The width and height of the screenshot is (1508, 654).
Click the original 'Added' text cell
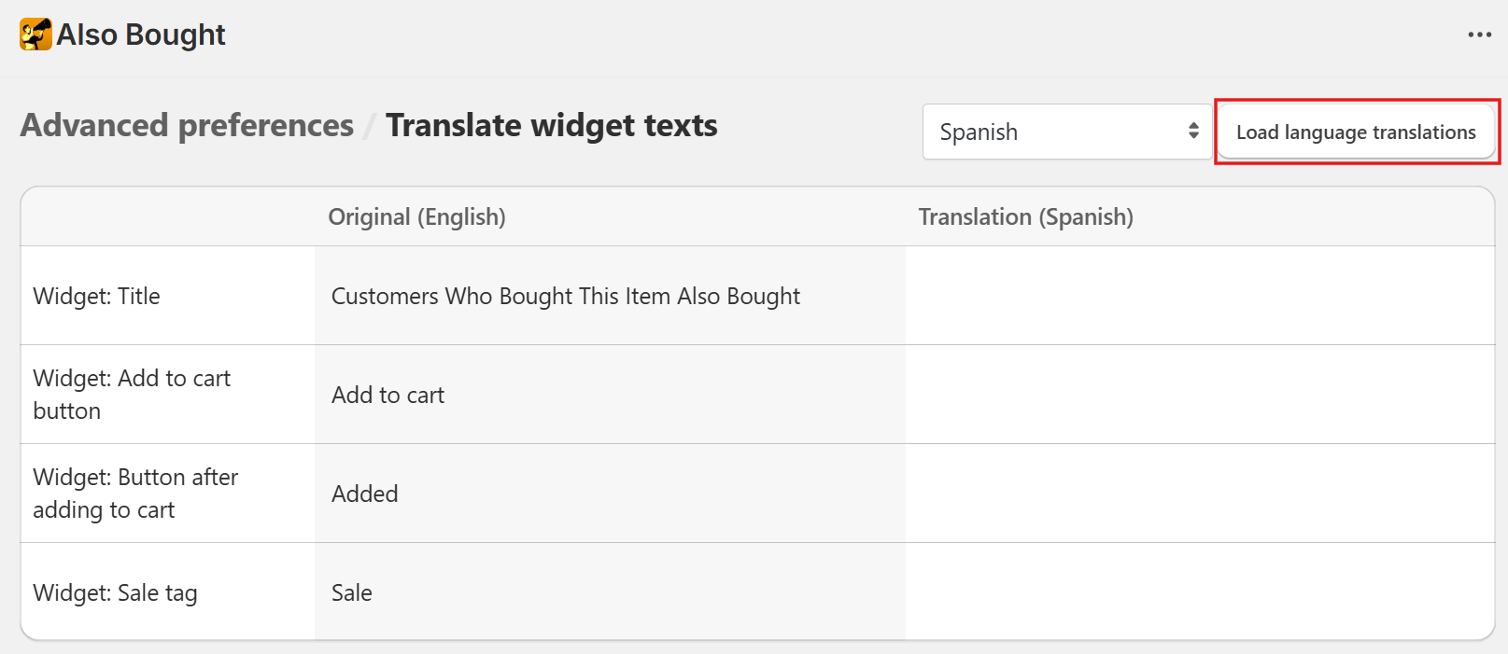[x=365, y=494]
